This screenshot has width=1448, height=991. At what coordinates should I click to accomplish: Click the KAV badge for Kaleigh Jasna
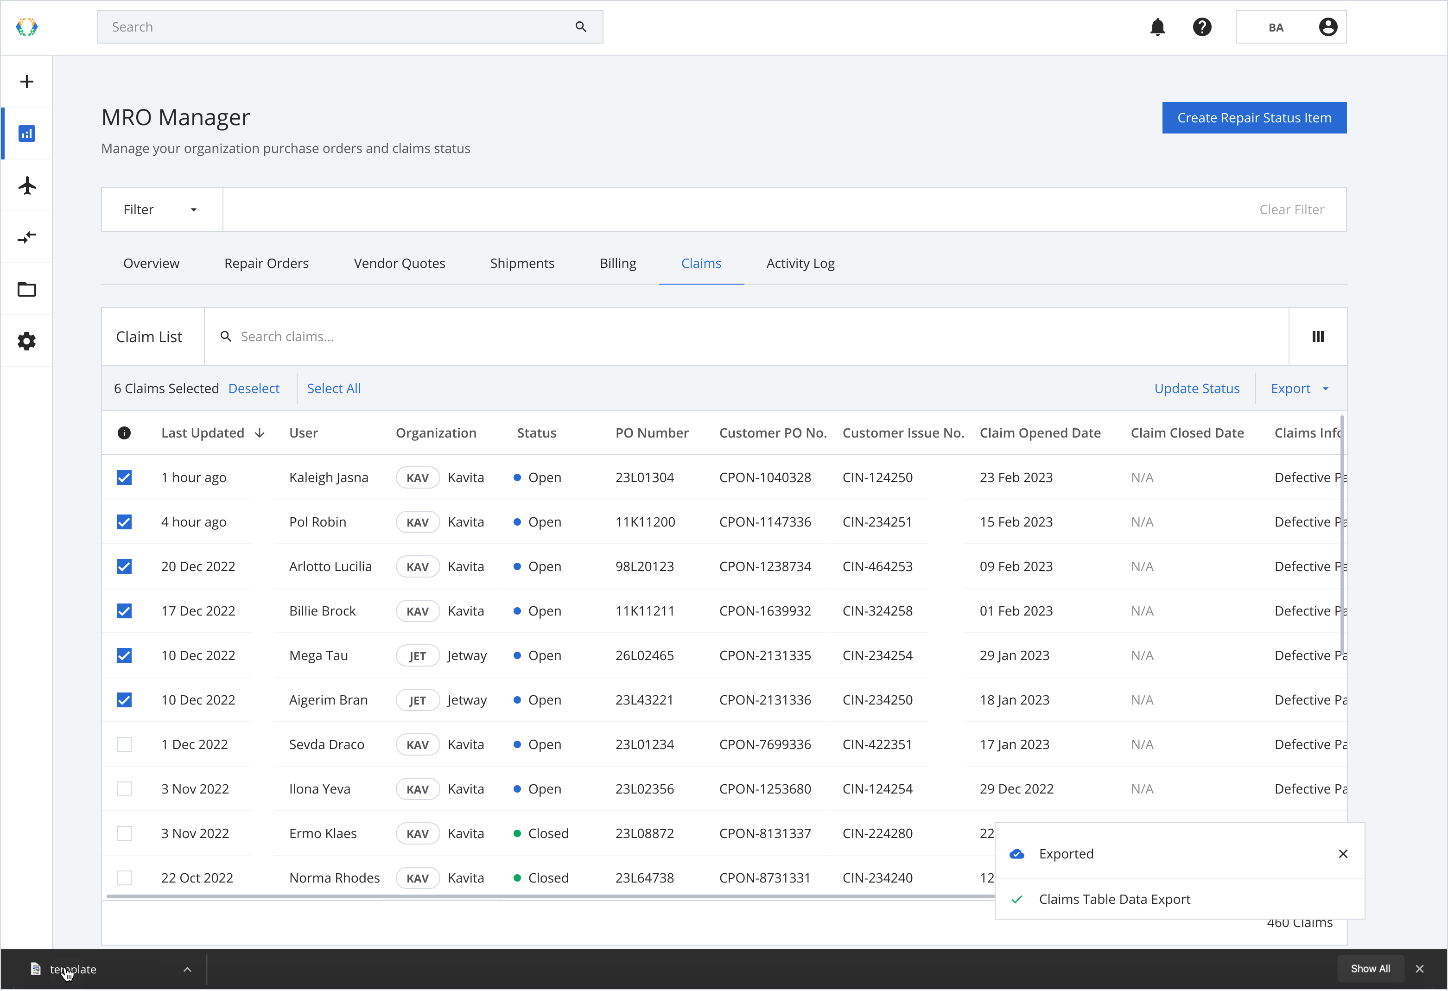[x=417, y=478]
